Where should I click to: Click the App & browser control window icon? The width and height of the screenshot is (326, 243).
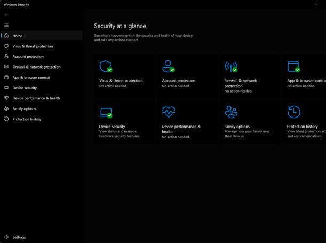tap(293, 66)
